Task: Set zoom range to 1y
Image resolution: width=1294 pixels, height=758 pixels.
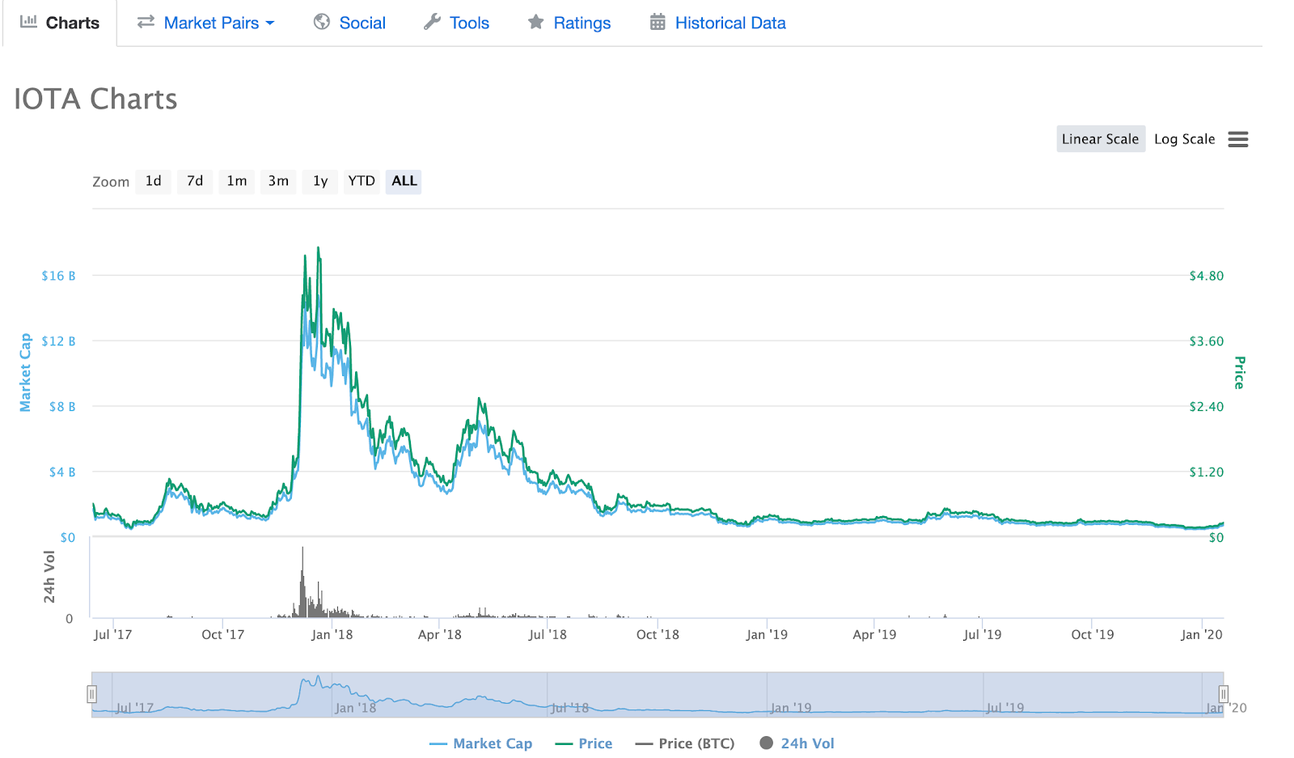Action: [320, 181]
